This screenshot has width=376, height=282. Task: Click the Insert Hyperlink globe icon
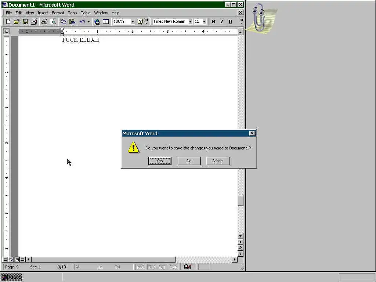97,22
